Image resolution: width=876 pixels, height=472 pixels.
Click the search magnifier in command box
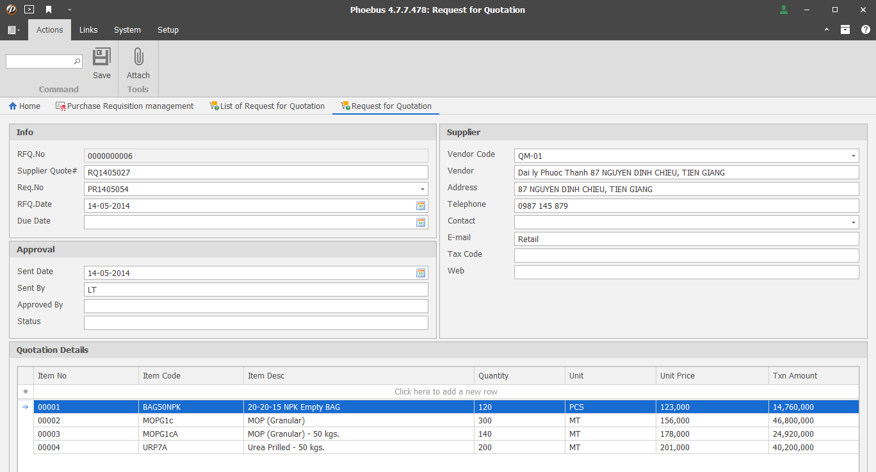click(77, 61)
